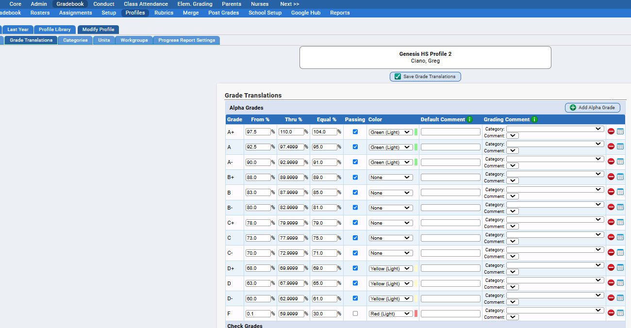Uncheck Passing for grade D+

click(x=355, y=268)
